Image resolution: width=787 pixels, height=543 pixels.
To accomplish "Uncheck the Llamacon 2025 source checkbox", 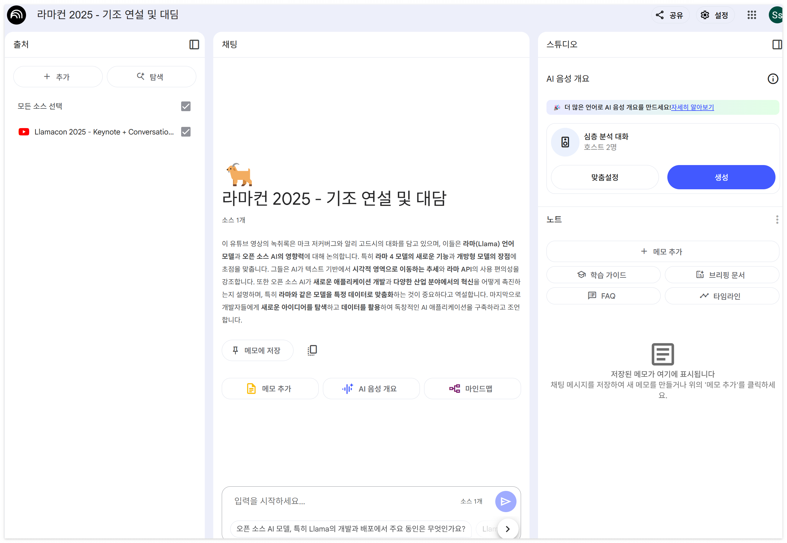I will [x=185, y=132].
